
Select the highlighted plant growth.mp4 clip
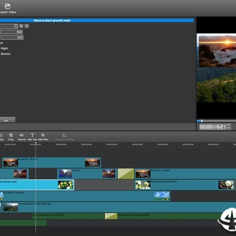point(37,185)
